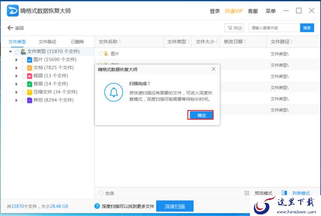Click the 筛选 filter button
321x216 pixels.
click(x=234, y=28)
